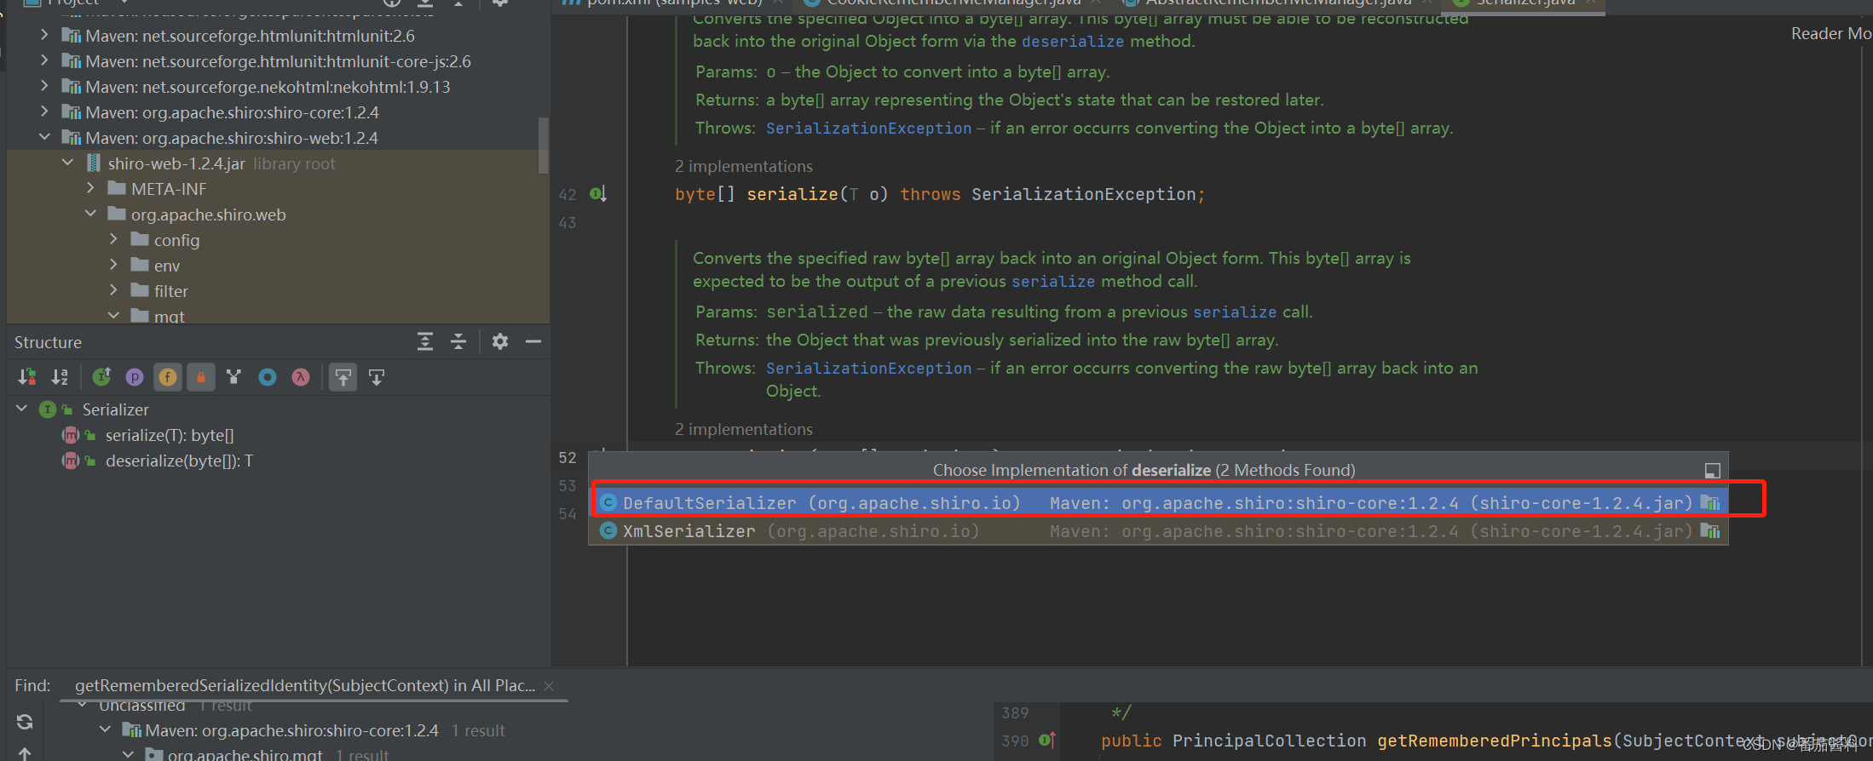This screenshot has height=761, width=1873.
Task: Collapse Serializer node in Structure
Action: click(x=22, y=409)
